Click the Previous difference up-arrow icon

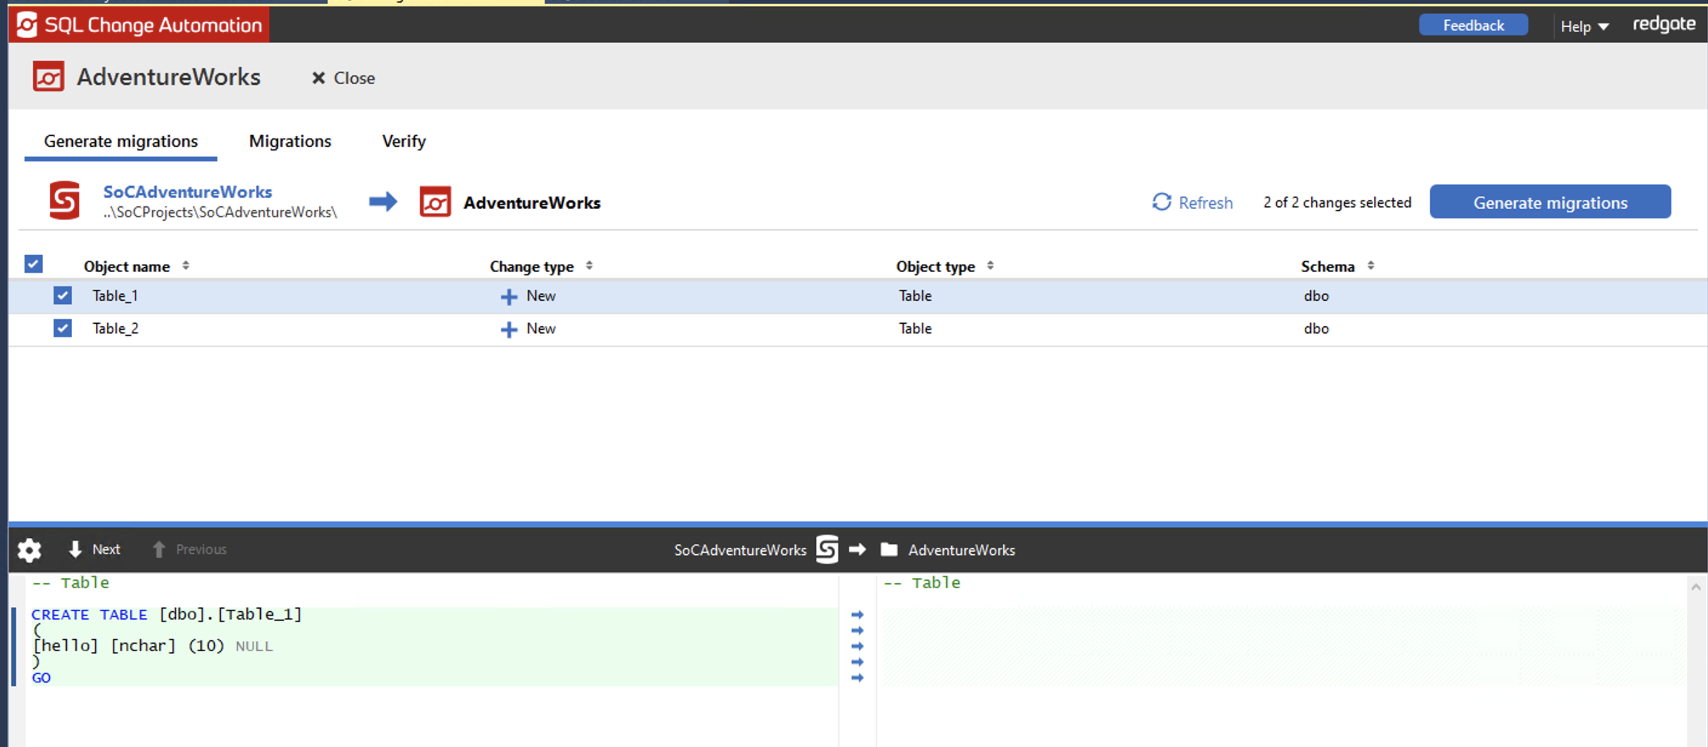coord(158,549)
